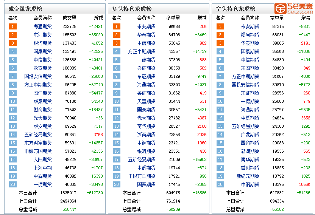The width and height of the screenshot is (315, 215).
Task: Open 永安期货 in 空头持仓龙虎榜 rank 1
Action: [250, 26]
